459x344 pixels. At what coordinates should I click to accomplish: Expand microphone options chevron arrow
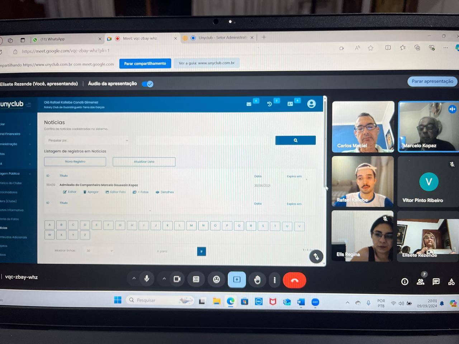click(x=134, y=278)
